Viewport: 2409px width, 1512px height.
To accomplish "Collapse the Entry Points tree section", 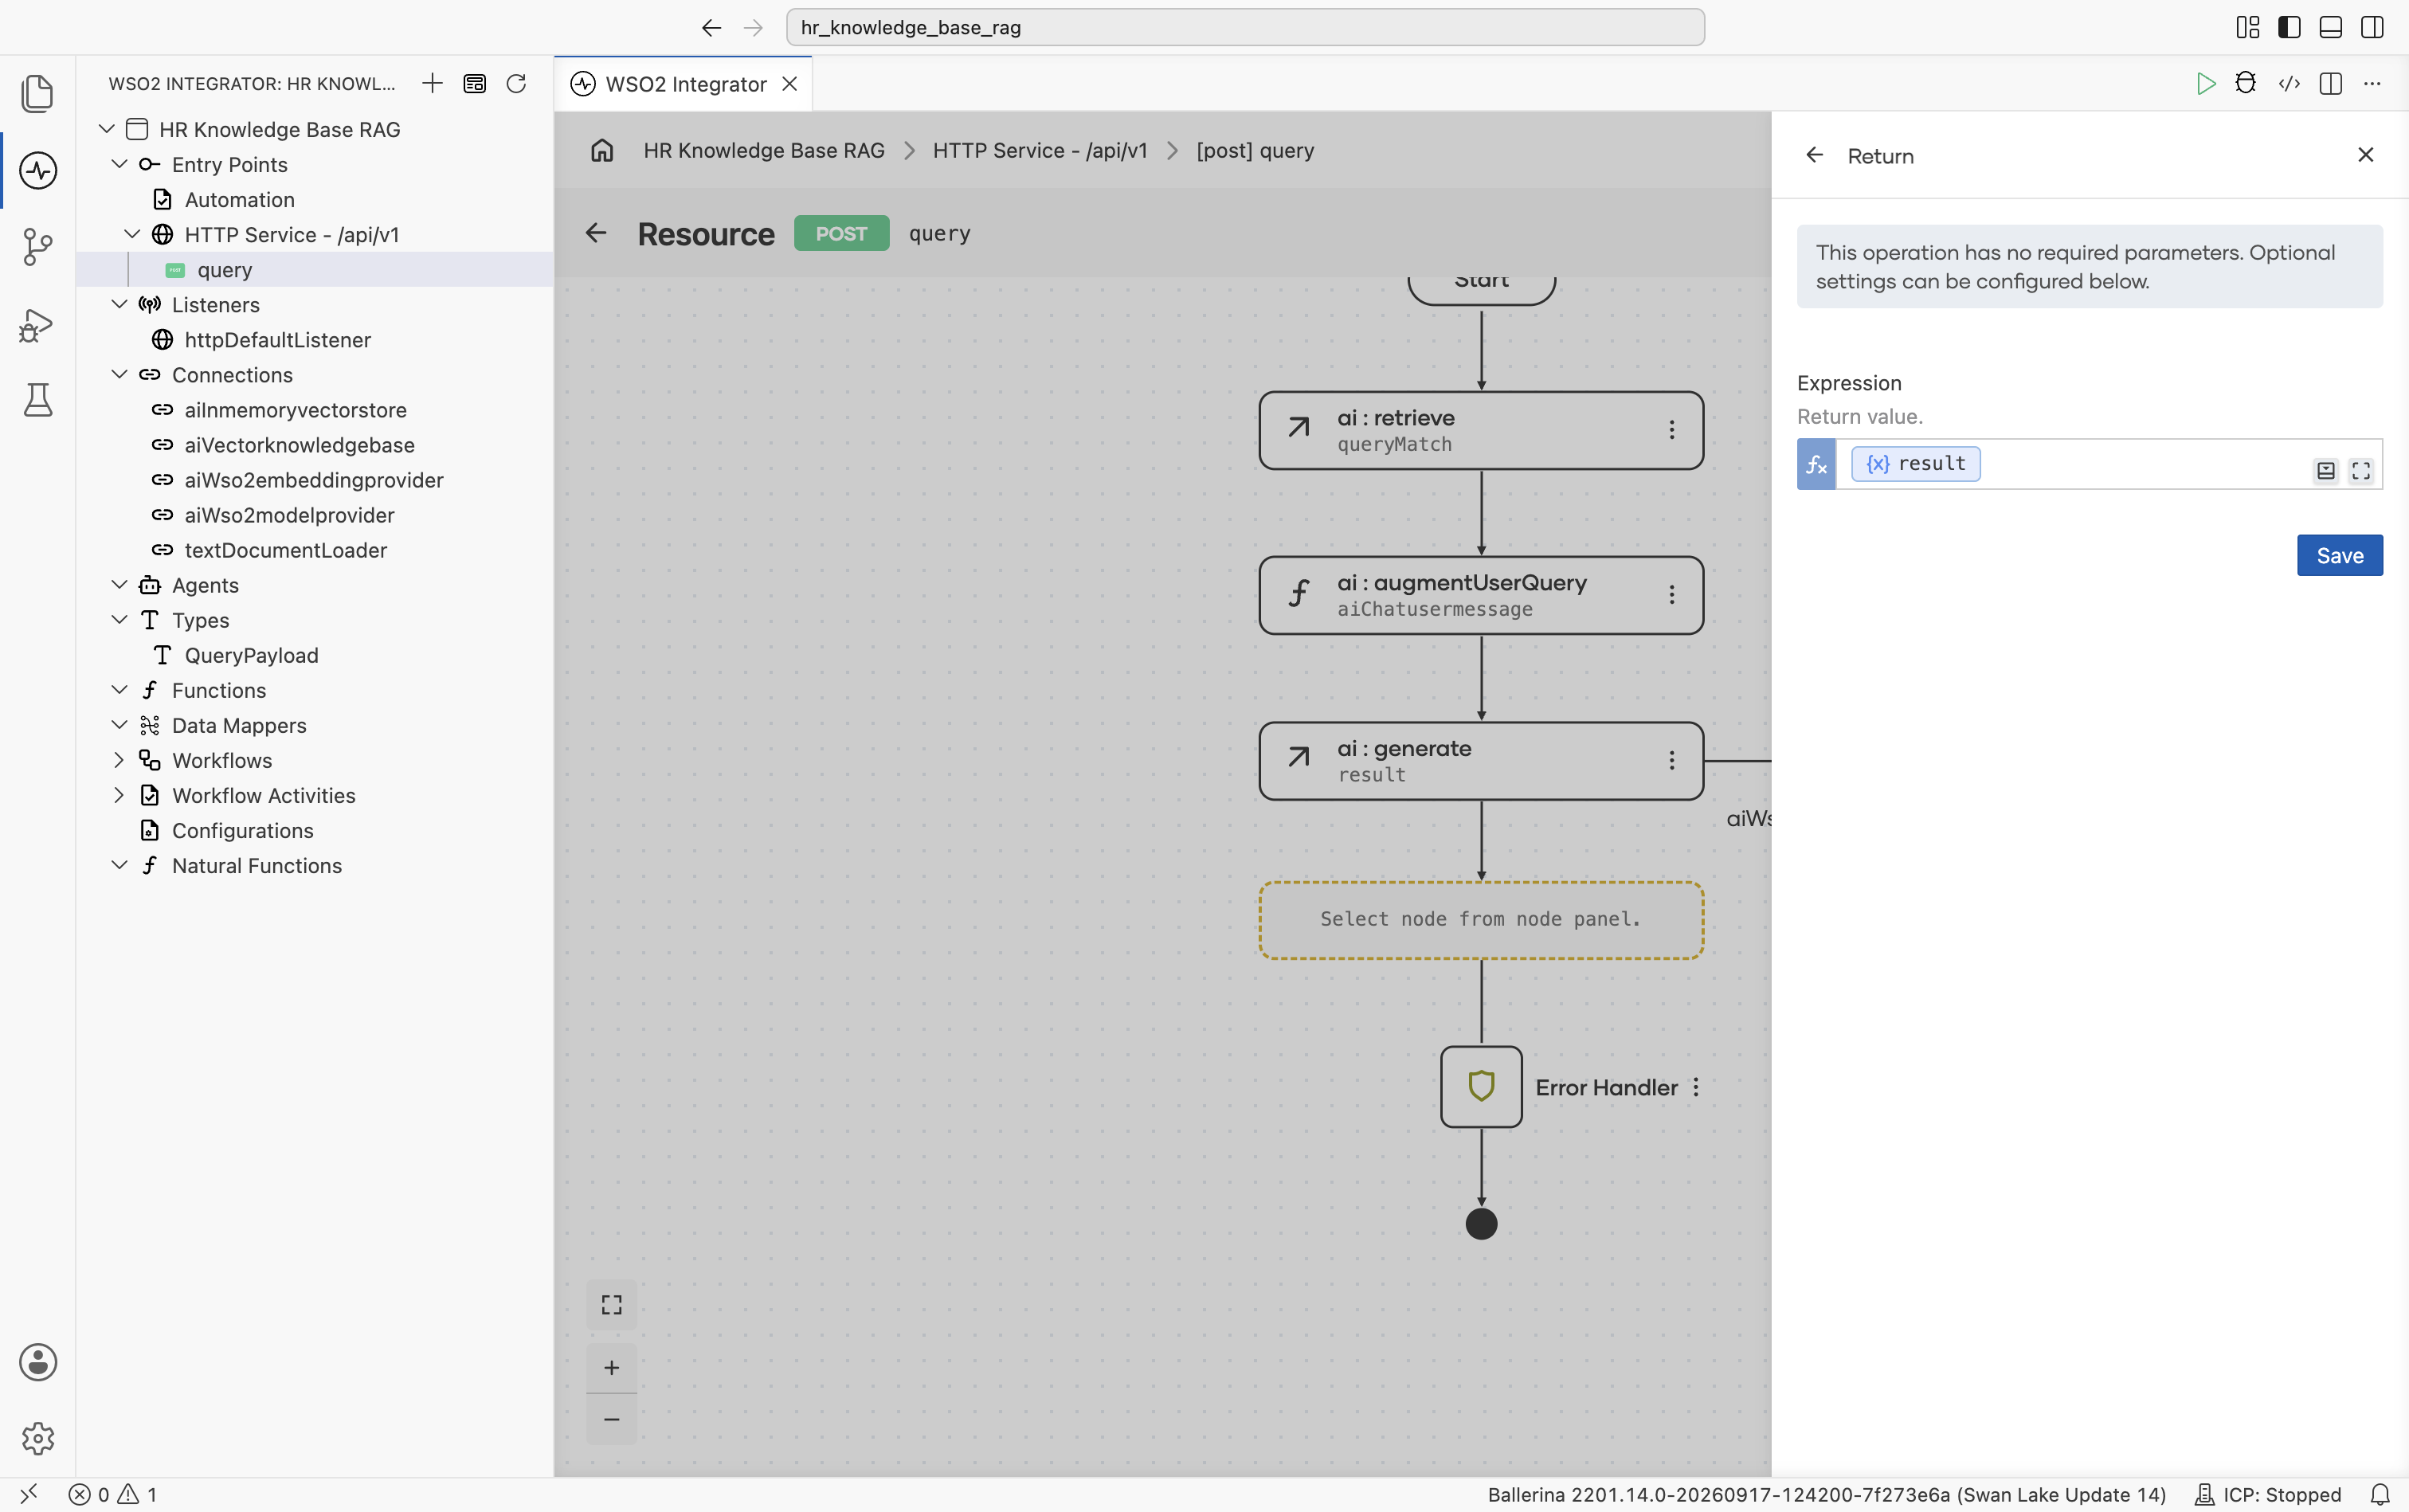I will click(x=119, y=164).
